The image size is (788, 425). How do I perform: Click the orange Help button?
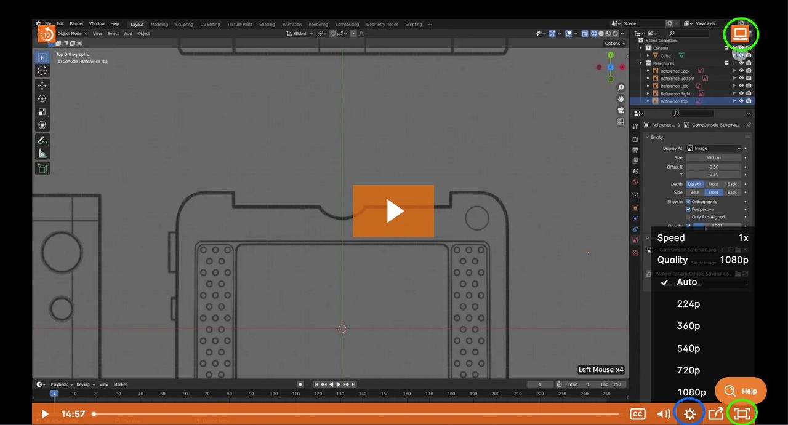point(741,391)
